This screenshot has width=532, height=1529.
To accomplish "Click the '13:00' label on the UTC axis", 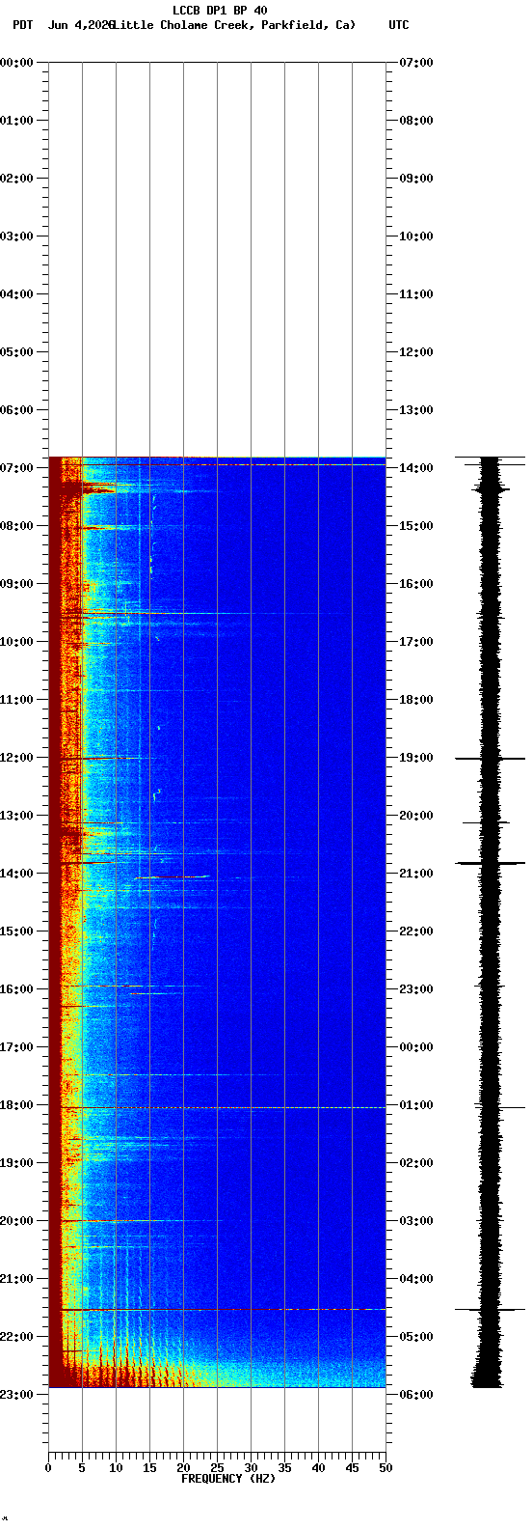I will point(416,410).
